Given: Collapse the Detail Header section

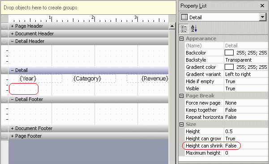Looking at the screenshot, I should click(12, 41).
